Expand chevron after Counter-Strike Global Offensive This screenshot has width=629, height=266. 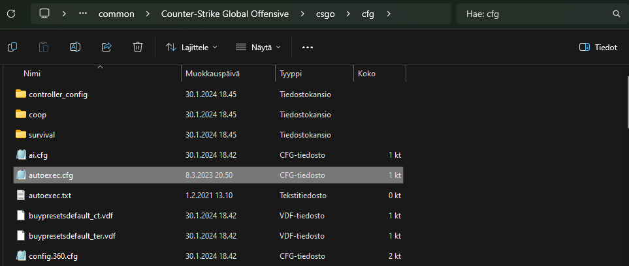302,14
